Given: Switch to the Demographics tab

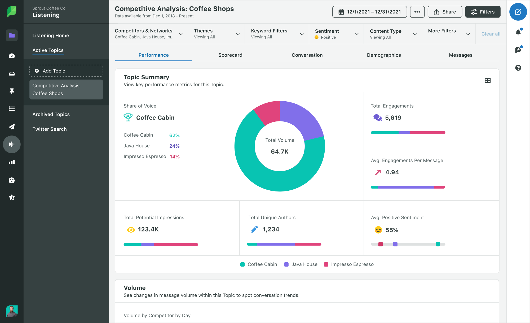Looking at the screenshot, I should 383,55.
